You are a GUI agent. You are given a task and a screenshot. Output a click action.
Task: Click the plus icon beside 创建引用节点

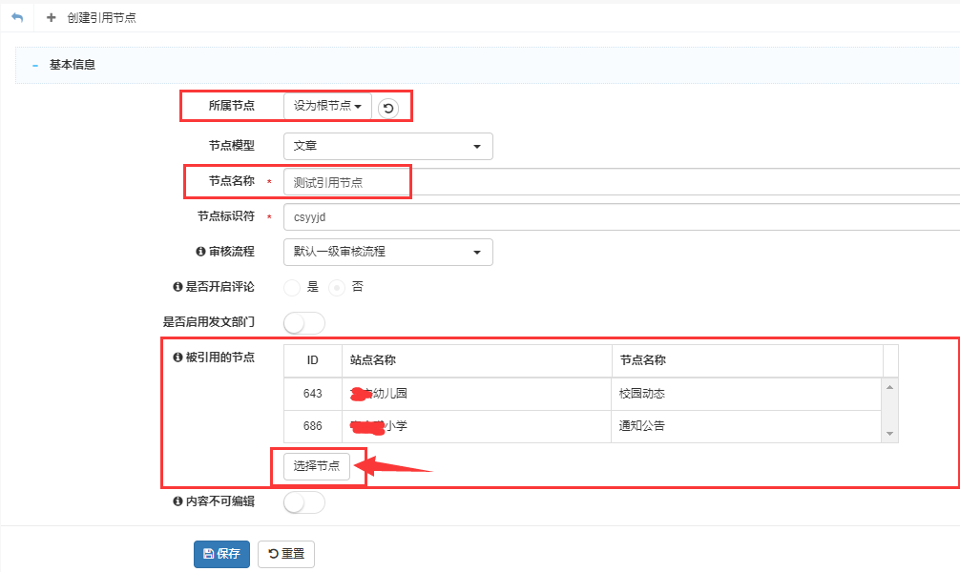click(x=51, y=17)
